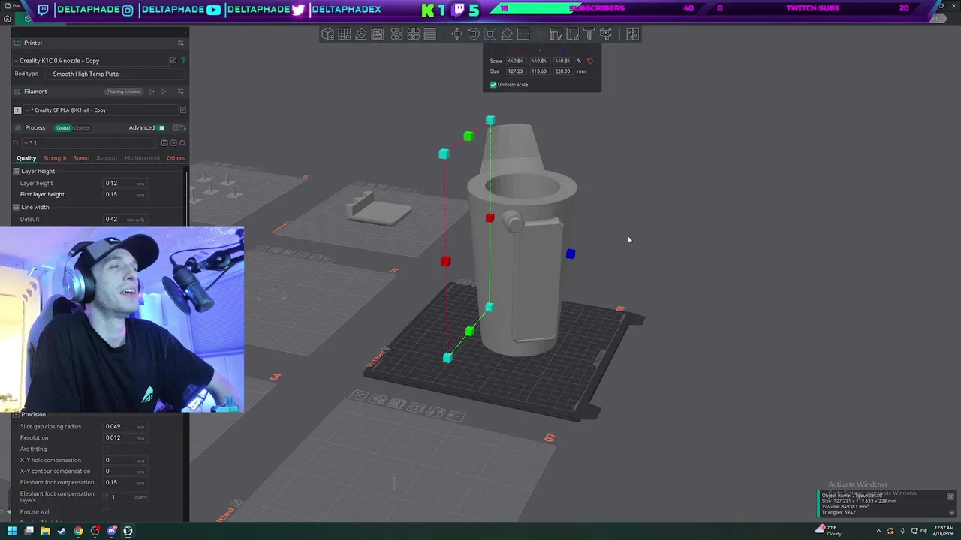Edit the Scale X percentage field

515,61
